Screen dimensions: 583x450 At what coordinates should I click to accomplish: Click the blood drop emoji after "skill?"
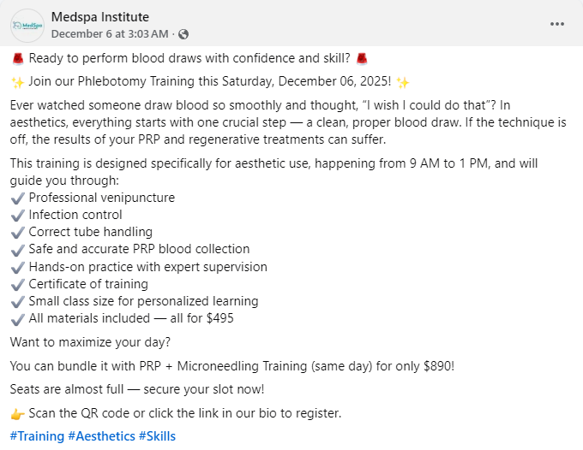[x=362, y=59]
